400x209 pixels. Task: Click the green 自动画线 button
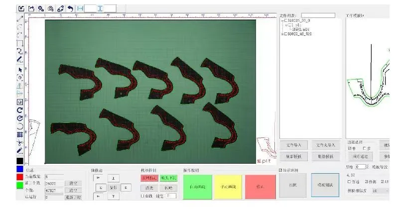pyautogui.click(x=197, y=187)
